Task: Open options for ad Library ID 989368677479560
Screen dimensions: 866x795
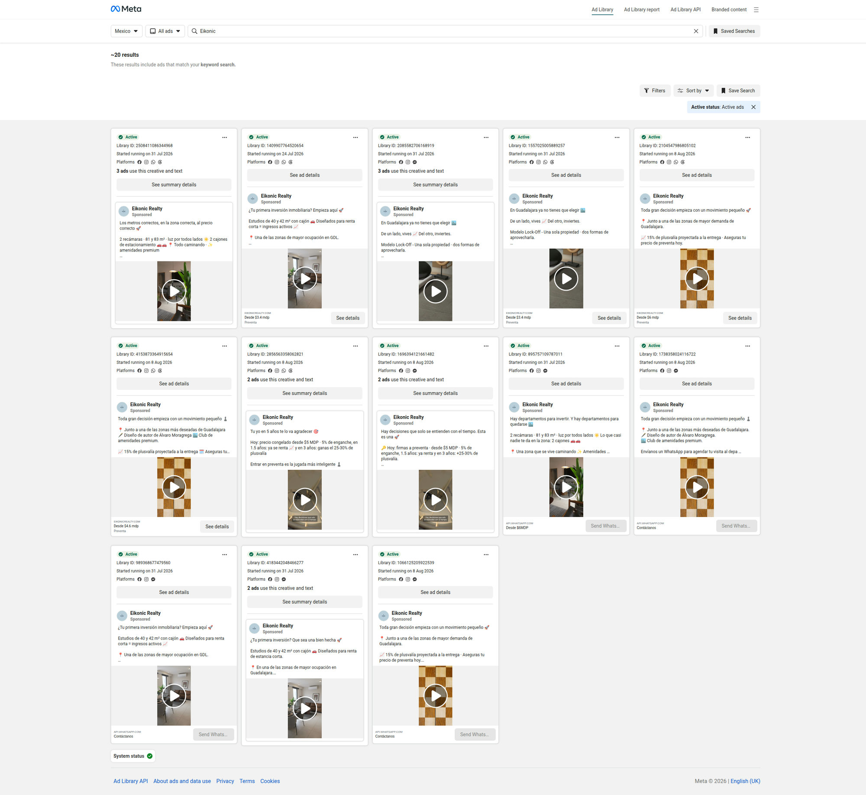Action: point(225,555)
